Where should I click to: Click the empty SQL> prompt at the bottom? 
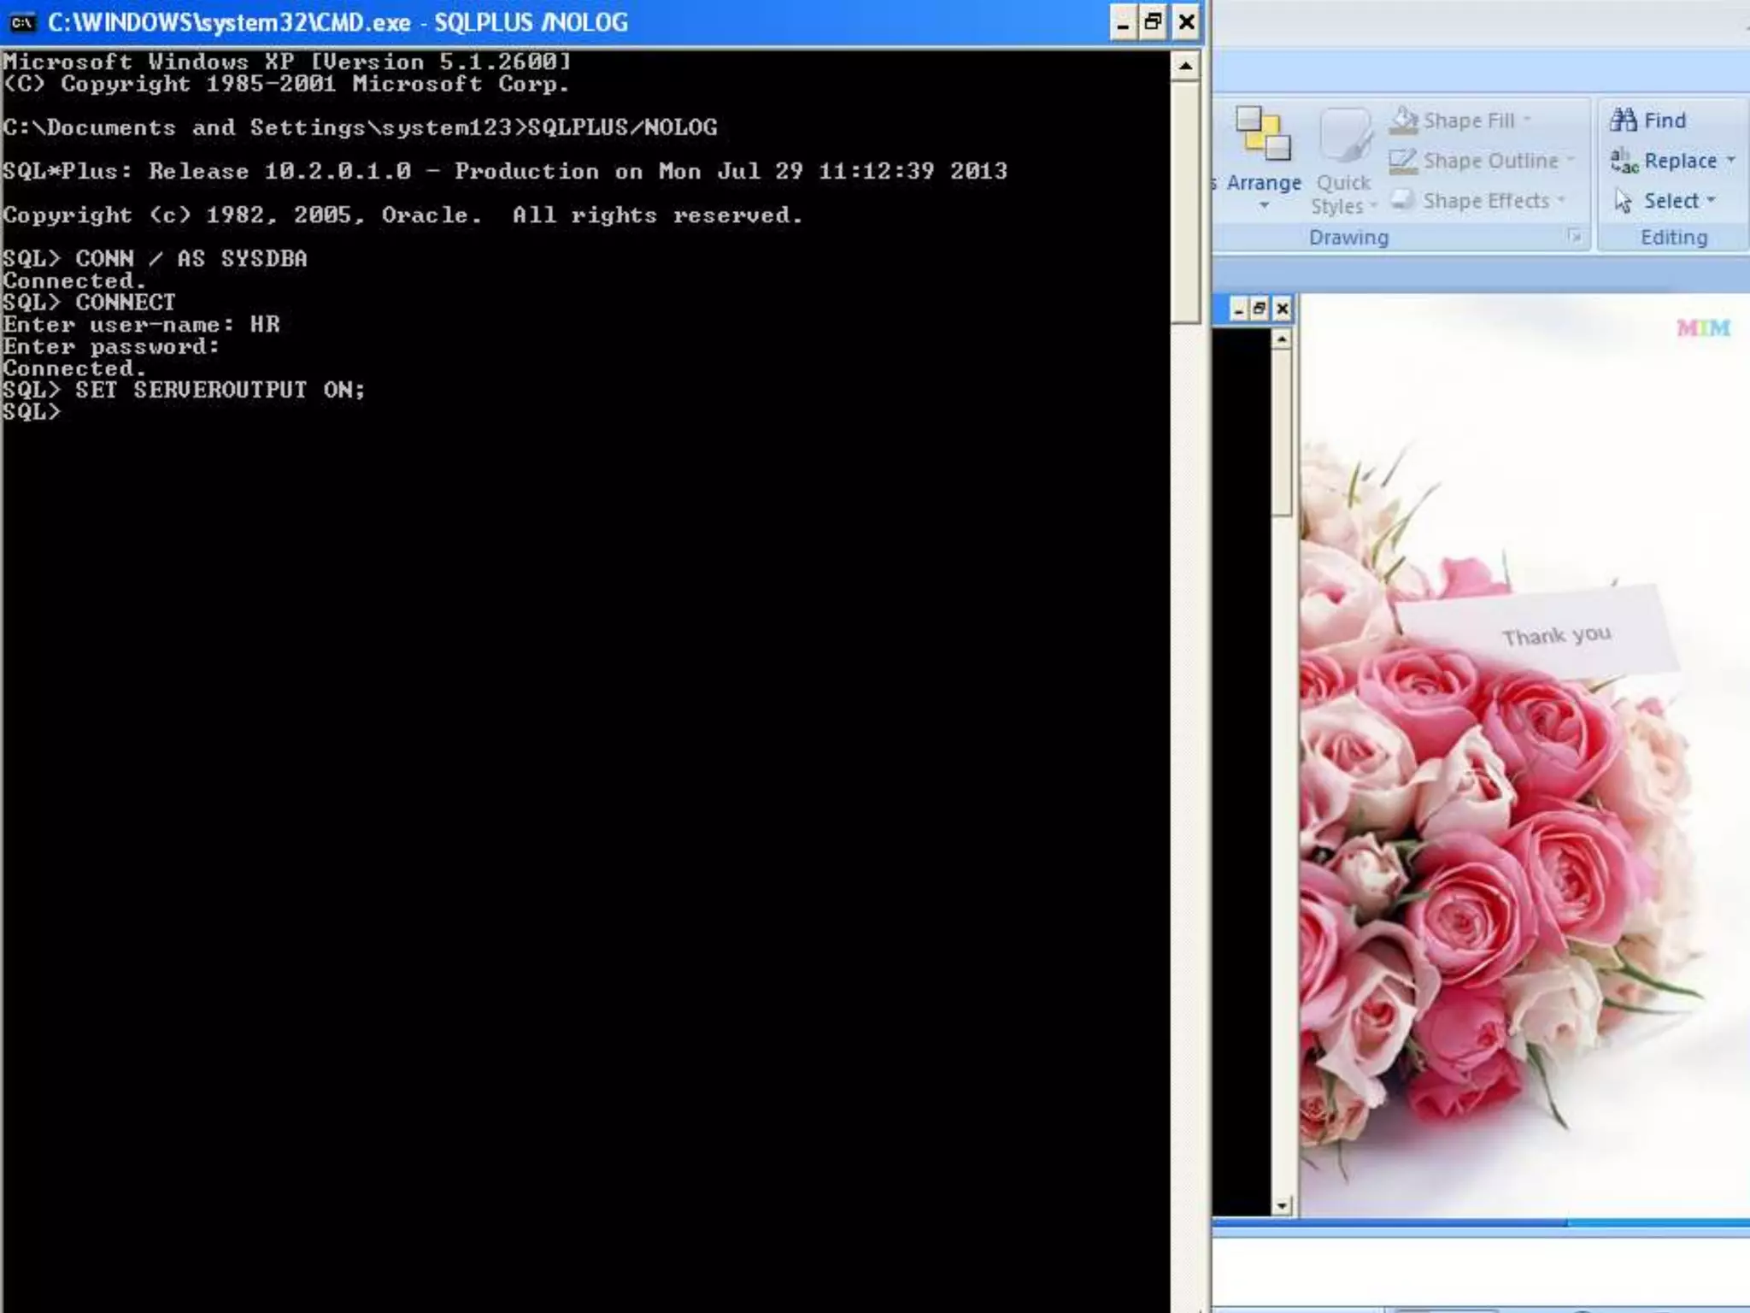(x=32, y=412)
